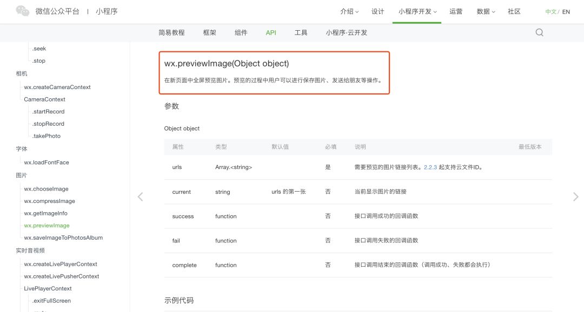Open .stop in sidebar

coord(39,61)
